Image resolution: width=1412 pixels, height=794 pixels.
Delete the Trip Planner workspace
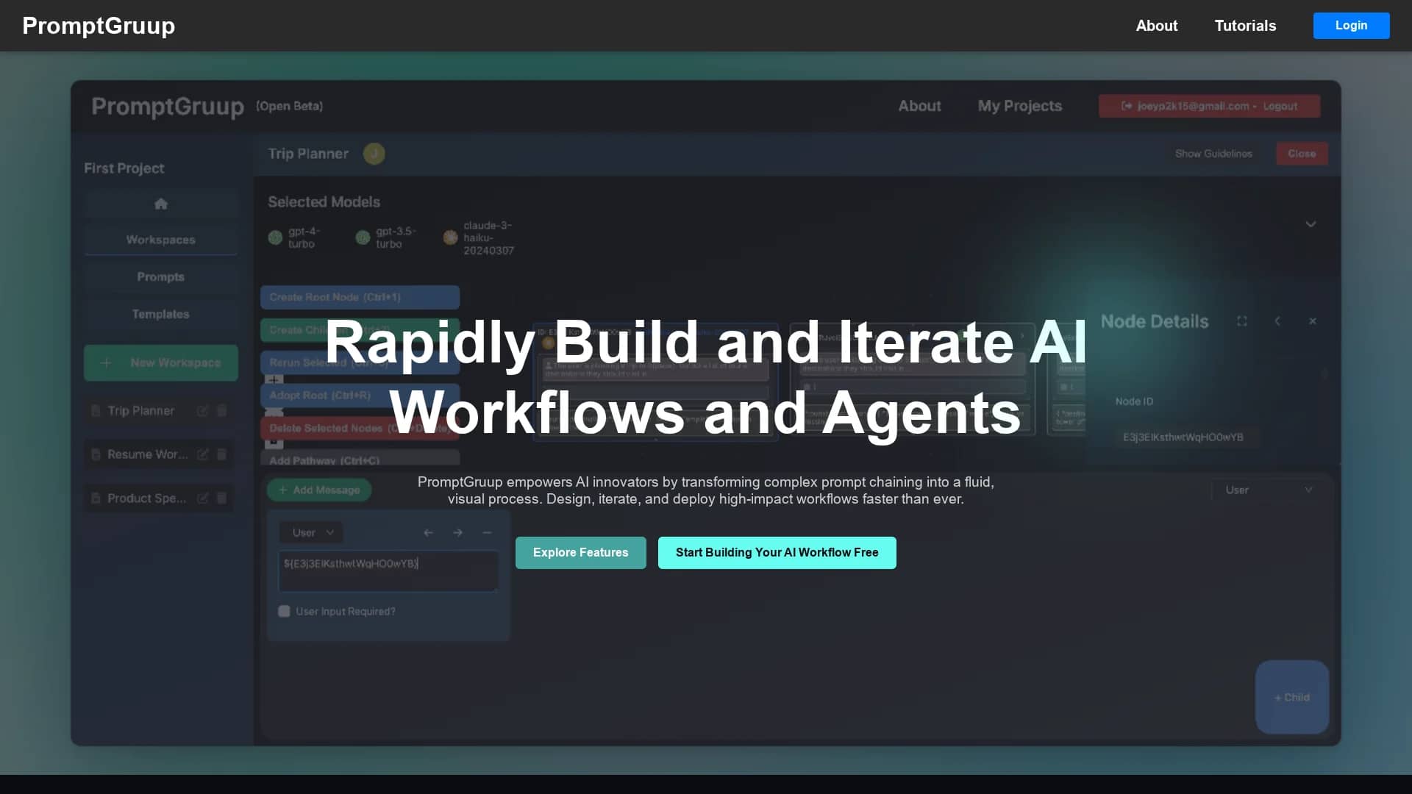221,411
